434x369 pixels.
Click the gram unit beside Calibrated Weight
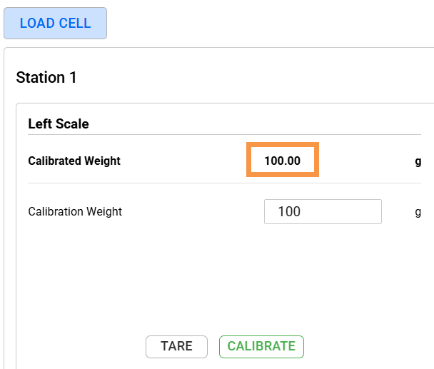pyautogui.click(x=418, y=161)
